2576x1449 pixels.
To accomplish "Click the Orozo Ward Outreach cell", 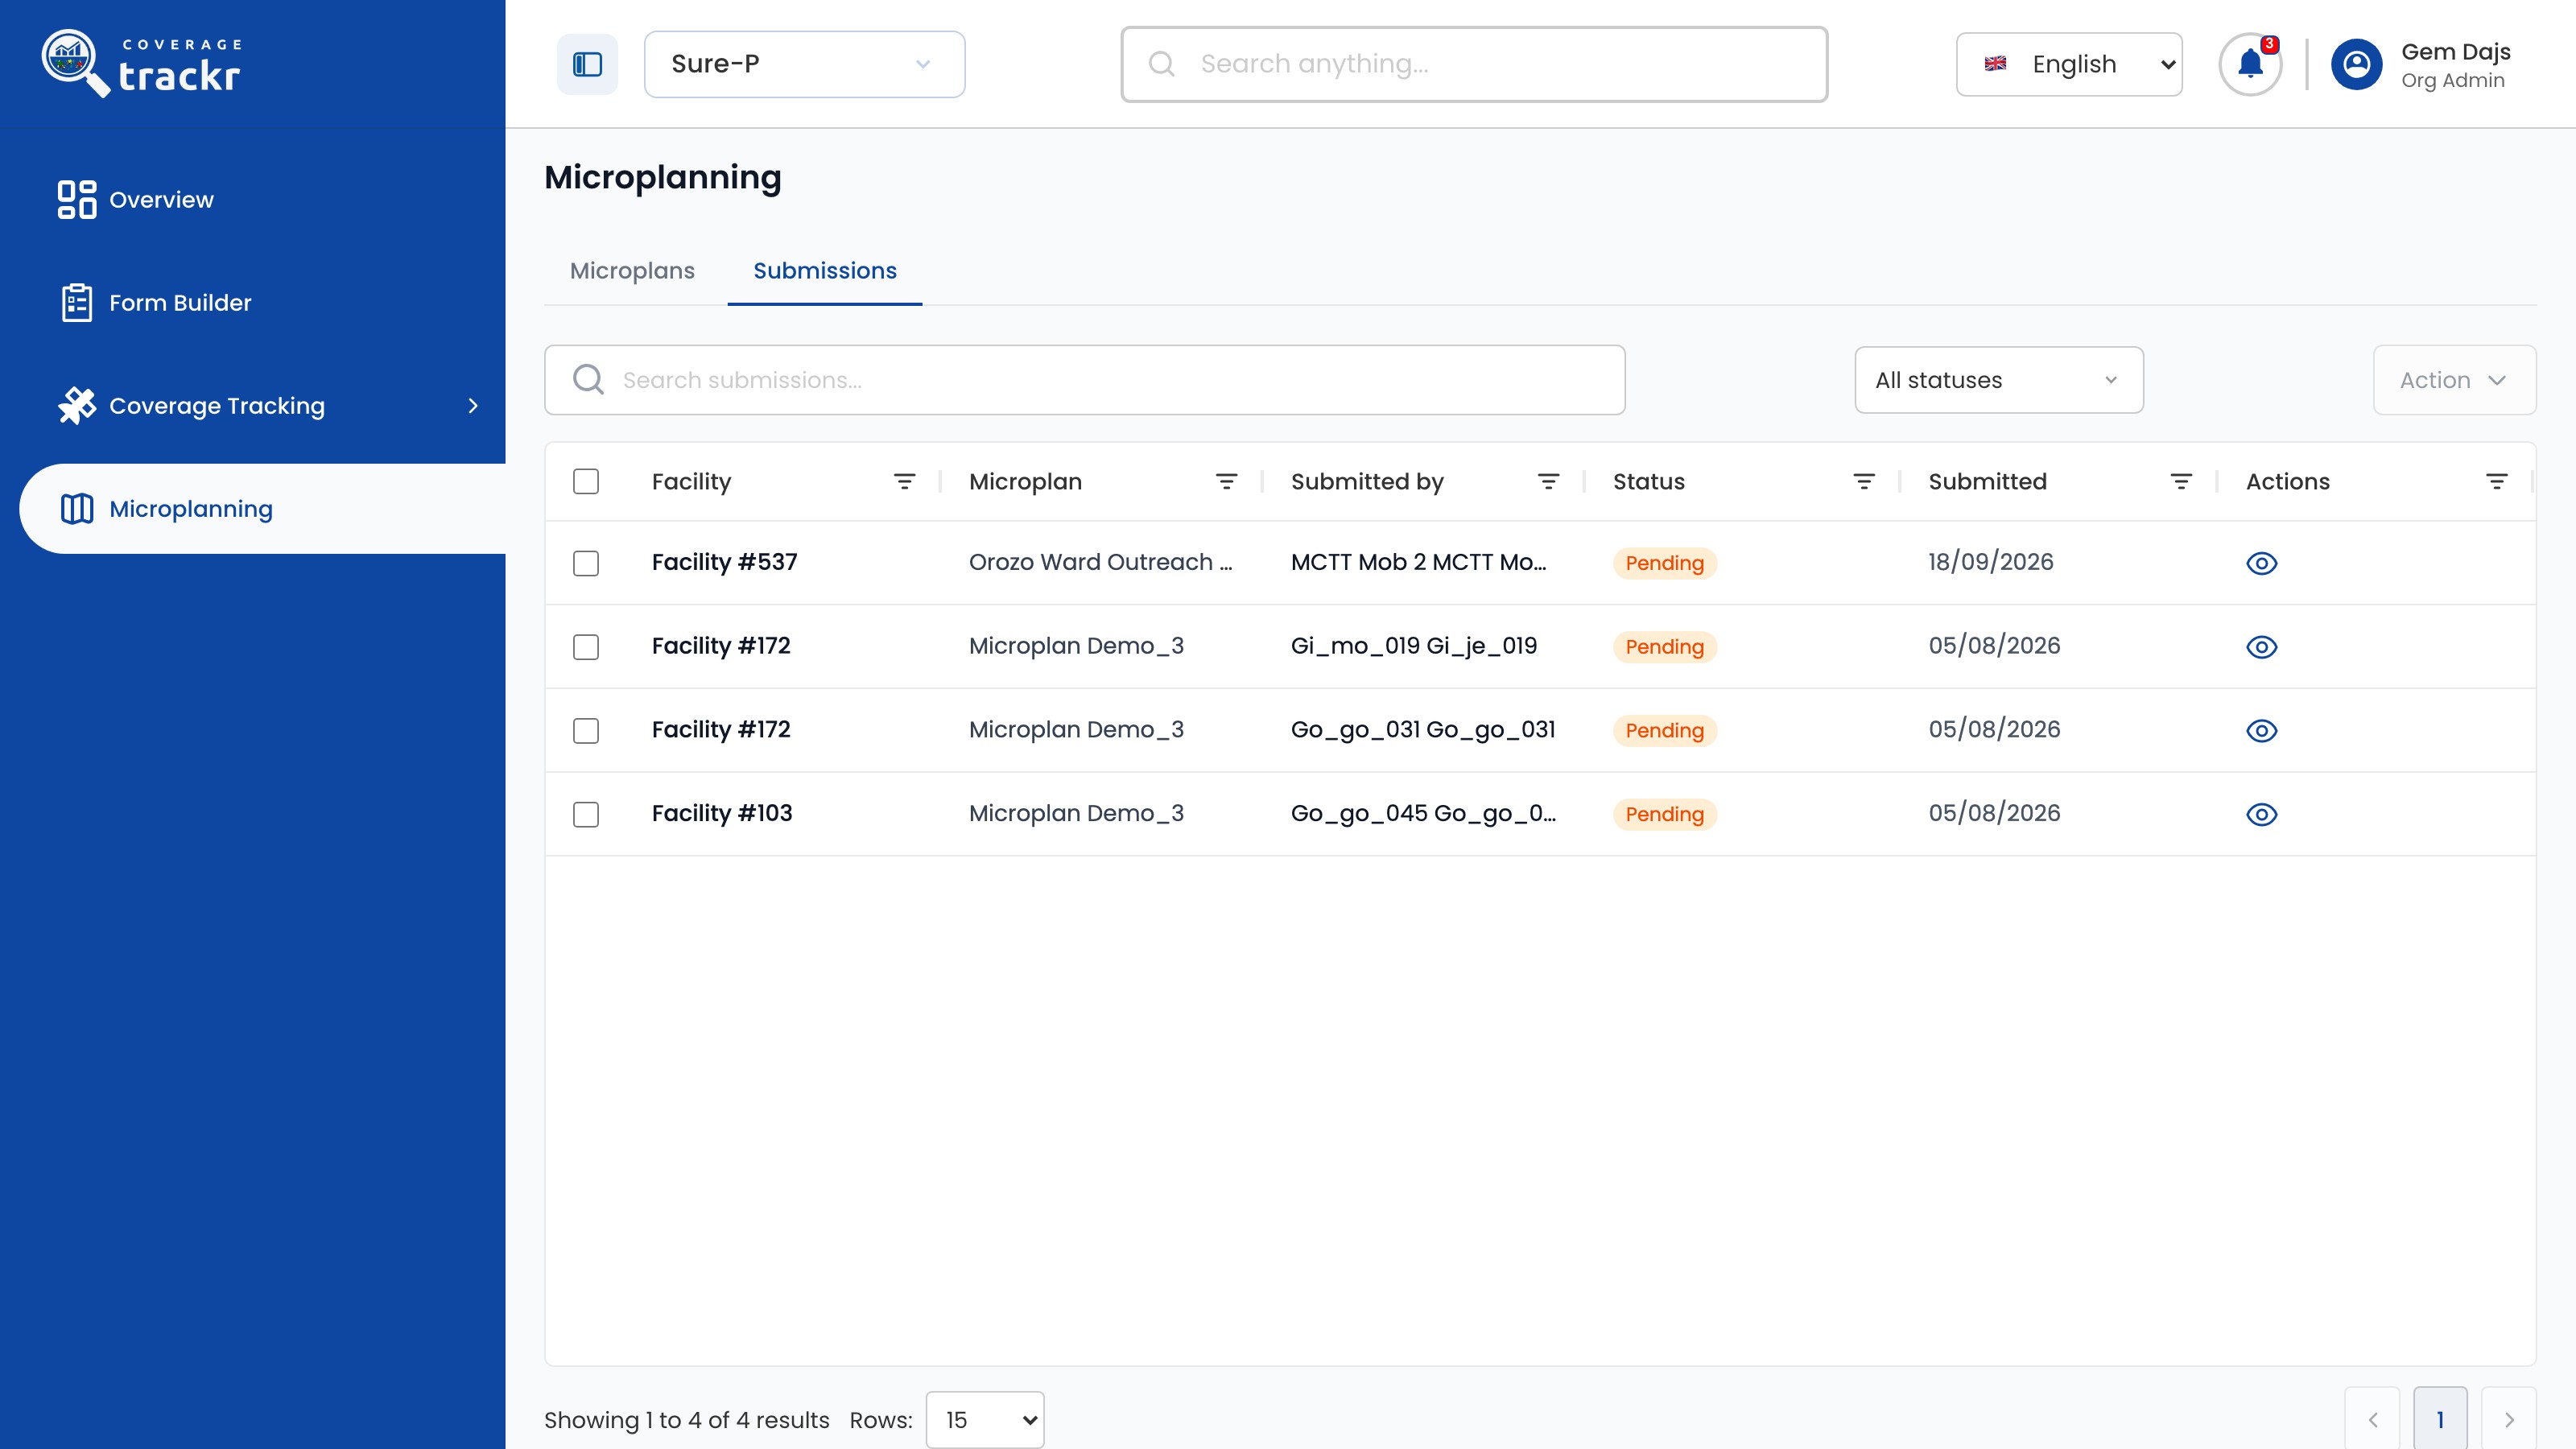I will tap(1100, 562).
